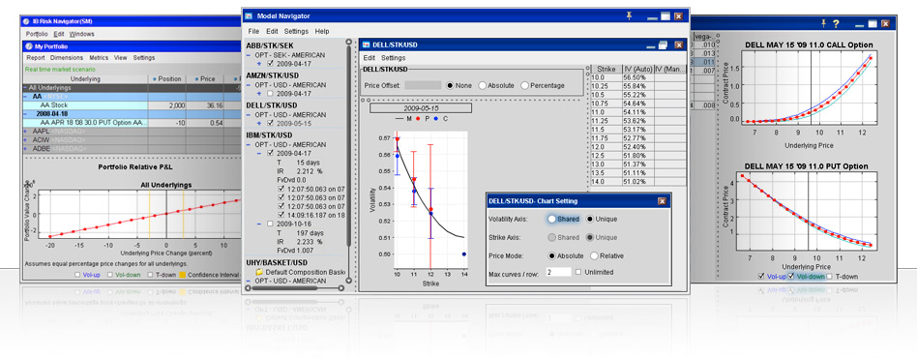The image size is (917, 358).
Task: Click the pin icon in Model Navigator title bar
Action: pos(630,15)
